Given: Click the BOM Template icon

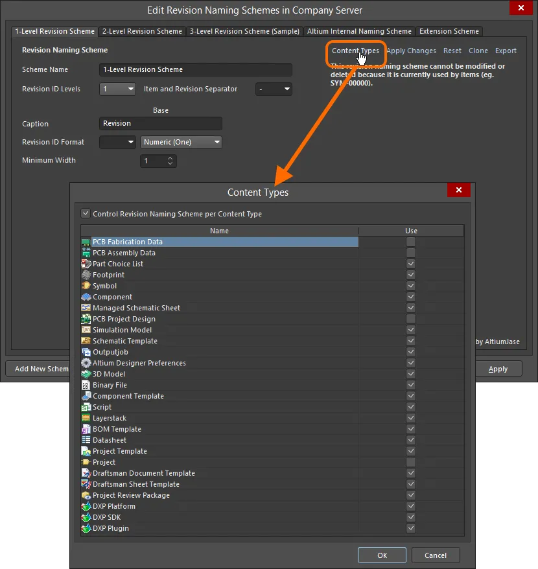Looking at the screenshot, I should [x=86, y=429].
